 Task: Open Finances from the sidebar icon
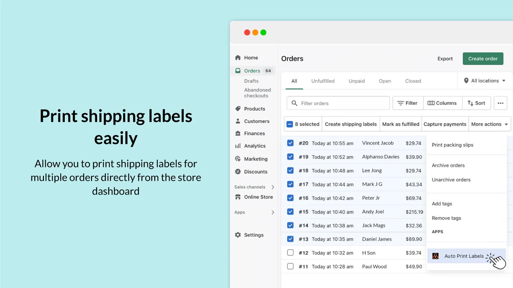click(x=238, y=133)
